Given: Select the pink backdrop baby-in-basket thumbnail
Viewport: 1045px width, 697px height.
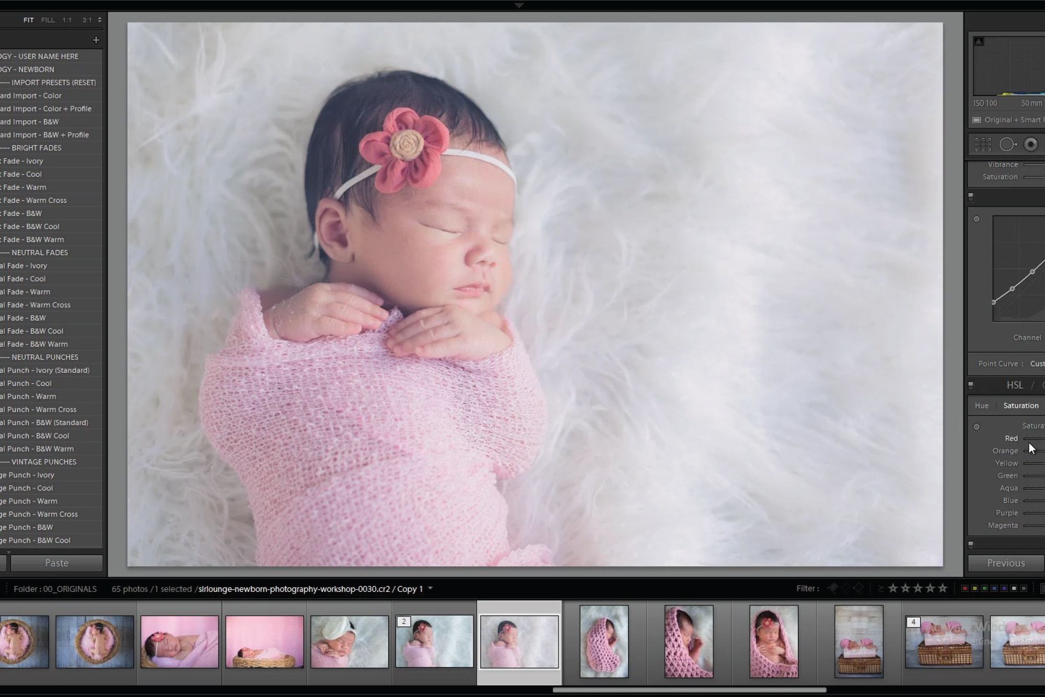Looking at the screenshot, I should tap(264, 642).
